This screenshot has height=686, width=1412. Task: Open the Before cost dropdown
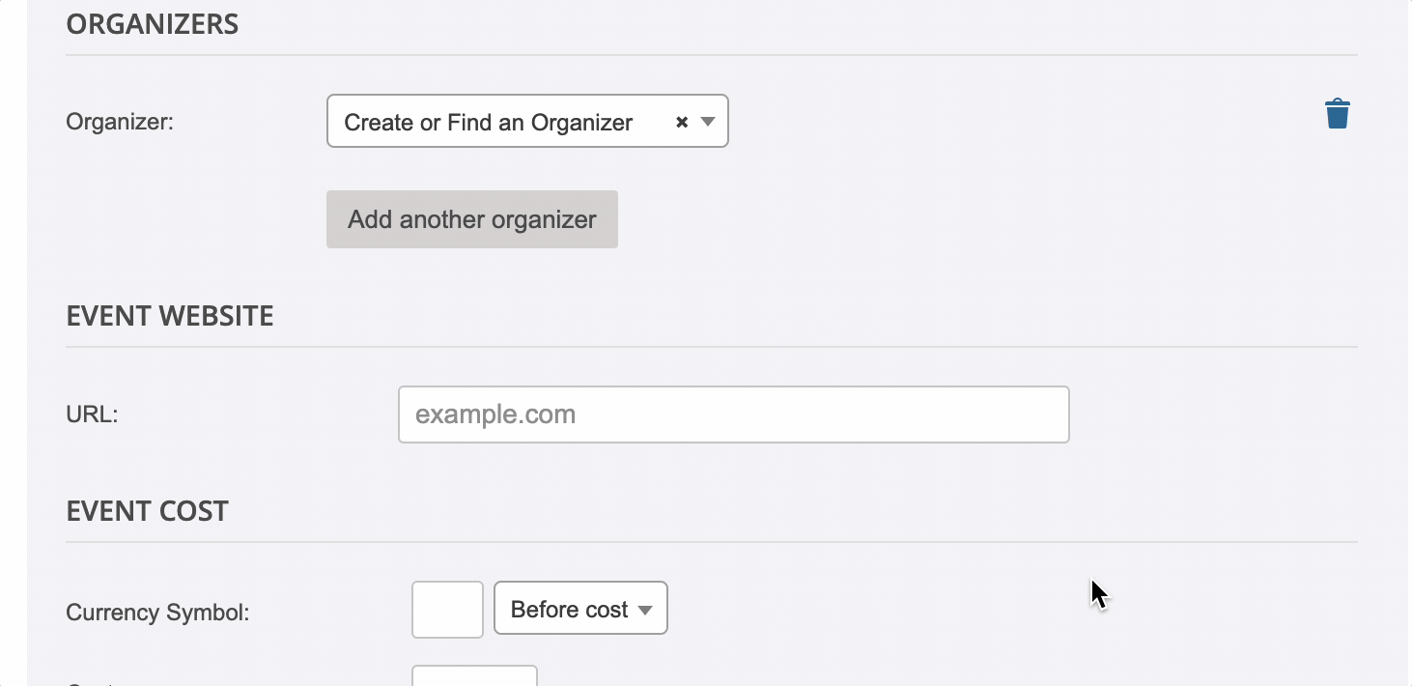pos(580,608)
